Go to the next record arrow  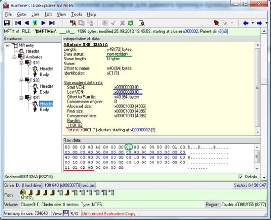click(43, 23)
